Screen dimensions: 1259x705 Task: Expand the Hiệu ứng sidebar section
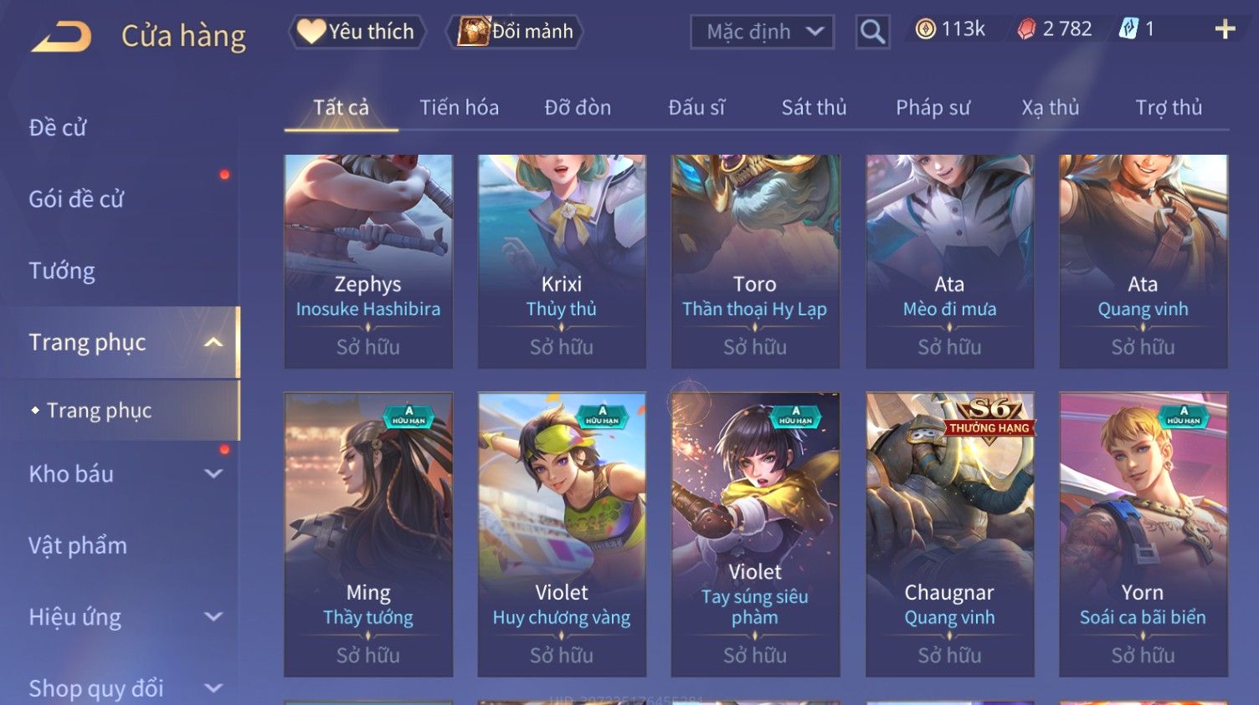(213, 616)
